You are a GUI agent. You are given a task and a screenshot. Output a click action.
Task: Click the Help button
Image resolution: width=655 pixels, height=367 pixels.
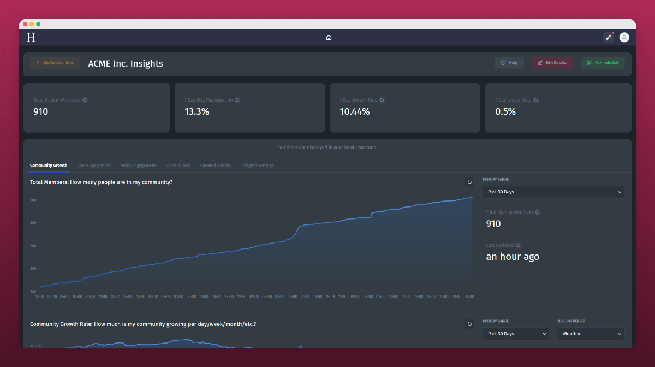(x=509, y=63)
